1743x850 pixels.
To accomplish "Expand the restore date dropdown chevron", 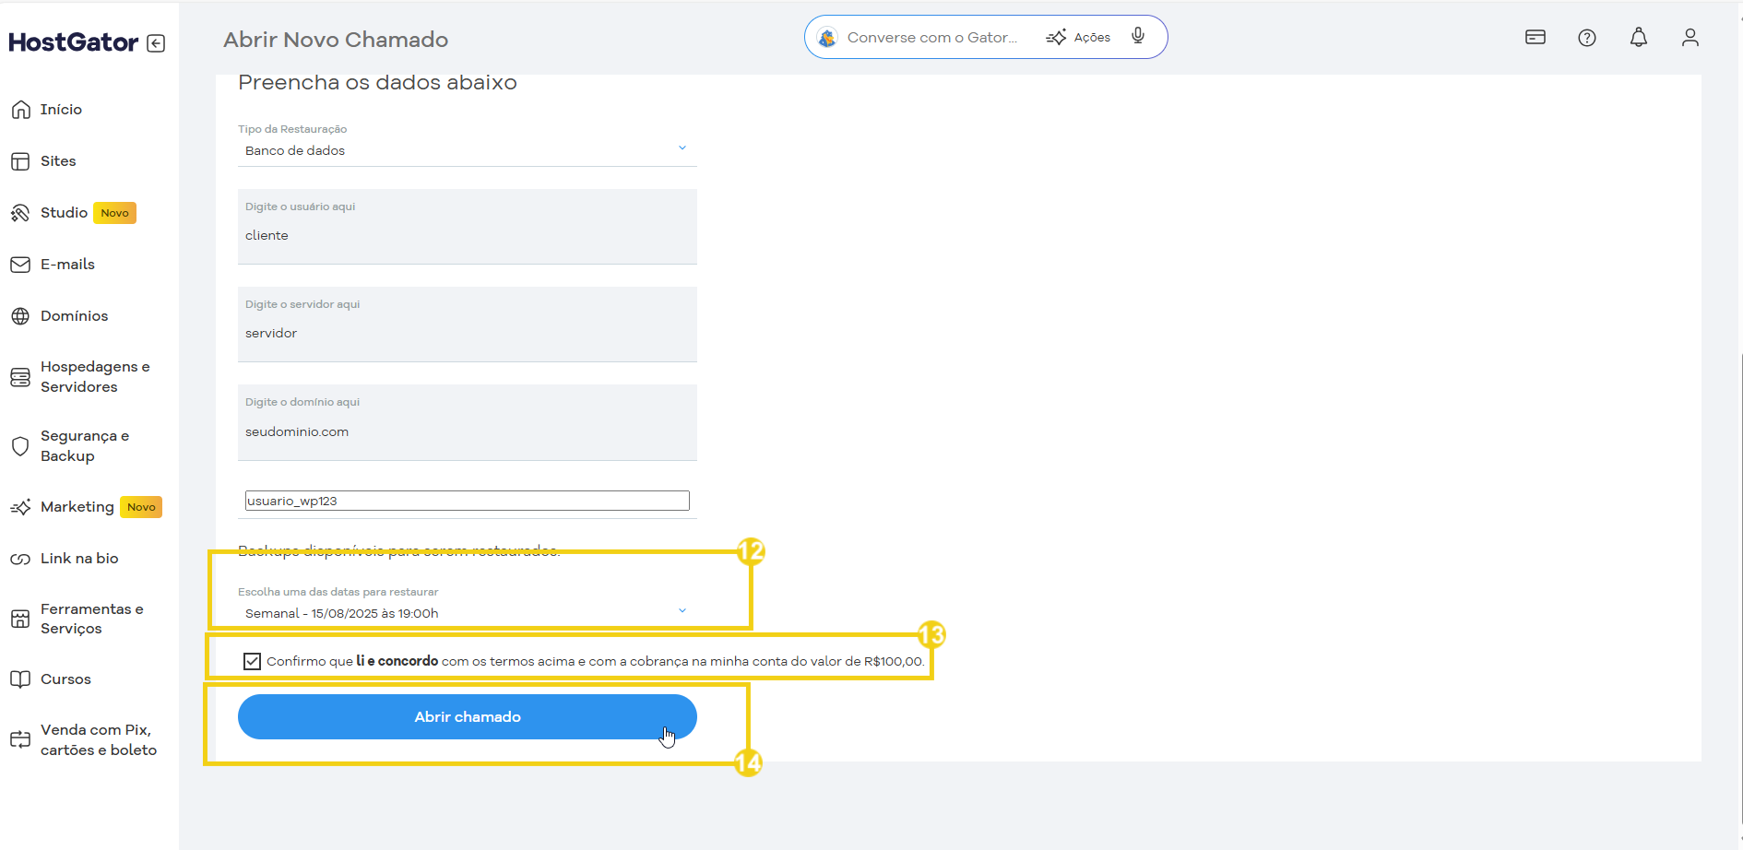I will (x=682, y=610).
